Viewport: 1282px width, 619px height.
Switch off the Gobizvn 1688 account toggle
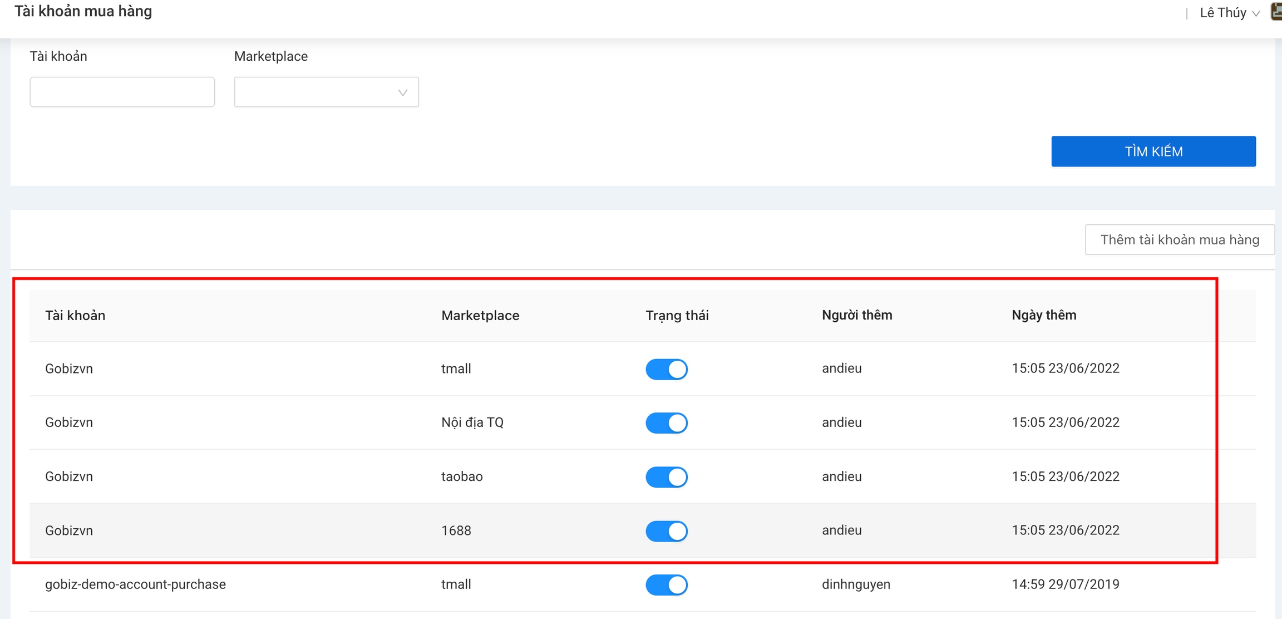coord(666,531)
